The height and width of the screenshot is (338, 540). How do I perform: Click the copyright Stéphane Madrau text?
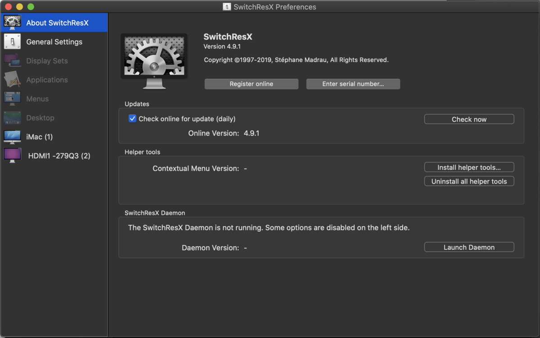[x=296, y=60]
